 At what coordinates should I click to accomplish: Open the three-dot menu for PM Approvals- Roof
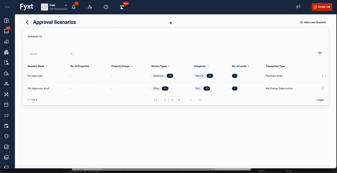click(x=323, y=88)
